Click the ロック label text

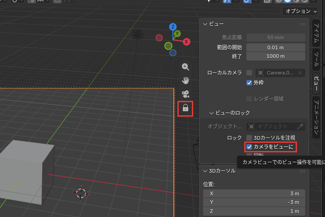(234, 138)
